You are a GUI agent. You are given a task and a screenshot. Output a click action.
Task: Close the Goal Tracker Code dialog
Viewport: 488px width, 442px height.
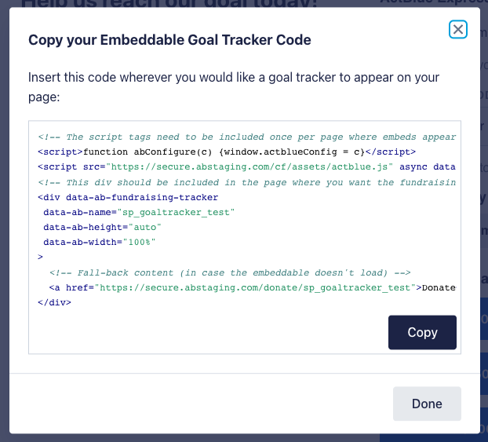458,30
